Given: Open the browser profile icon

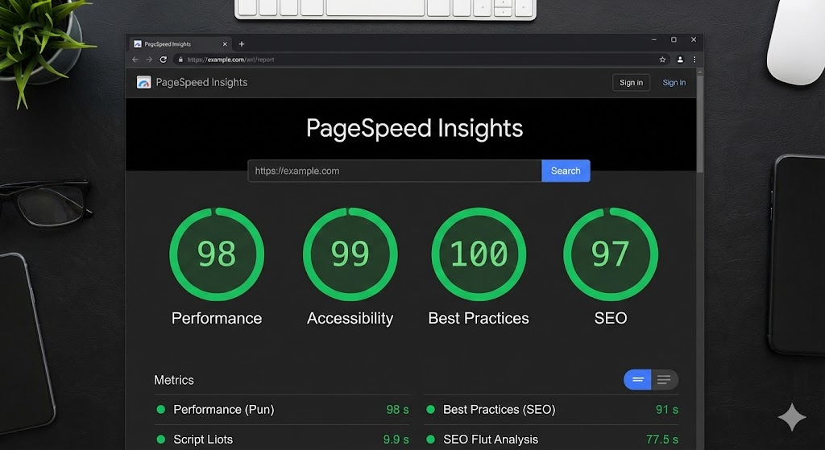Looking at the screenshot, I should pos(680,60).
